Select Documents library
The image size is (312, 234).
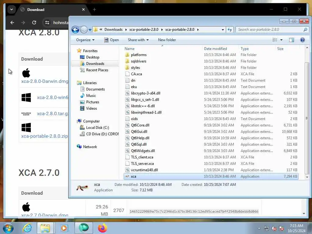click(x=92, y=89)
